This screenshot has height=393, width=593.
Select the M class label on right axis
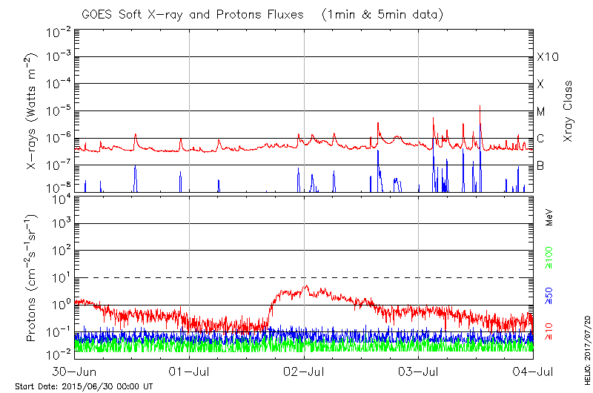(541, 112)
